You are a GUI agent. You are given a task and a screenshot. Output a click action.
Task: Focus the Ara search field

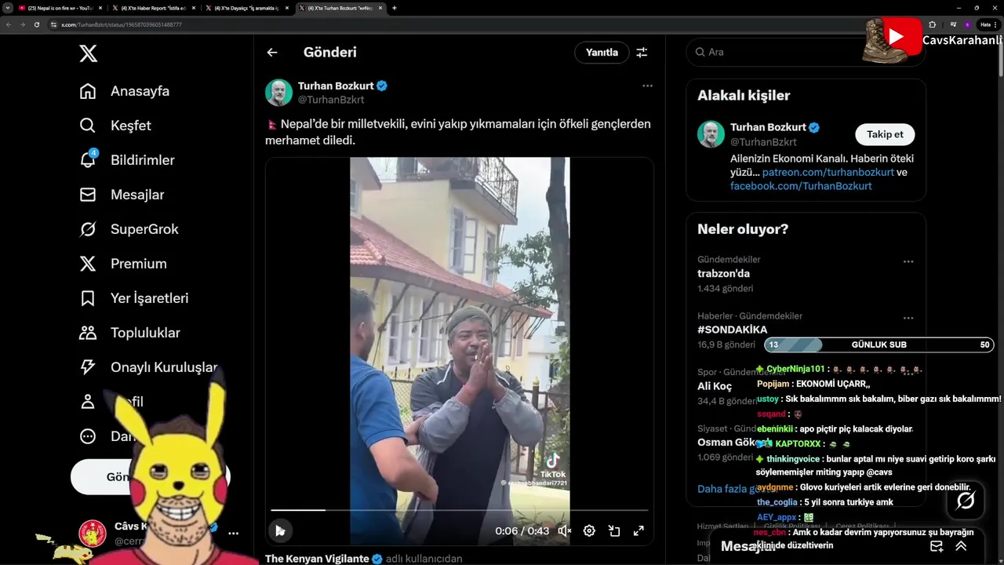pos(806,52)
